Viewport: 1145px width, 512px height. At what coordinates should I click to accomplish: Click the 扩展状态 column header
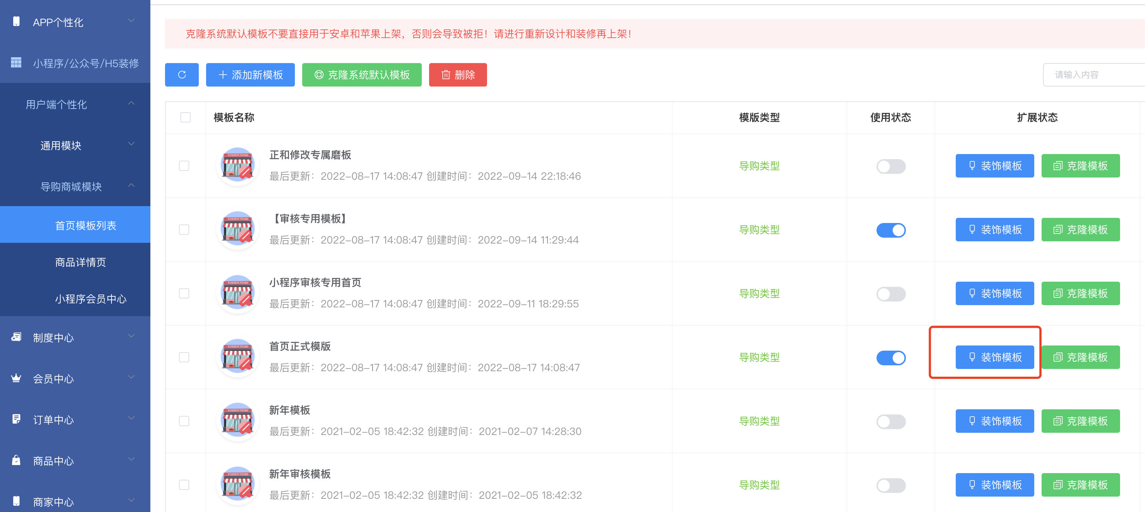point(1038,117)
